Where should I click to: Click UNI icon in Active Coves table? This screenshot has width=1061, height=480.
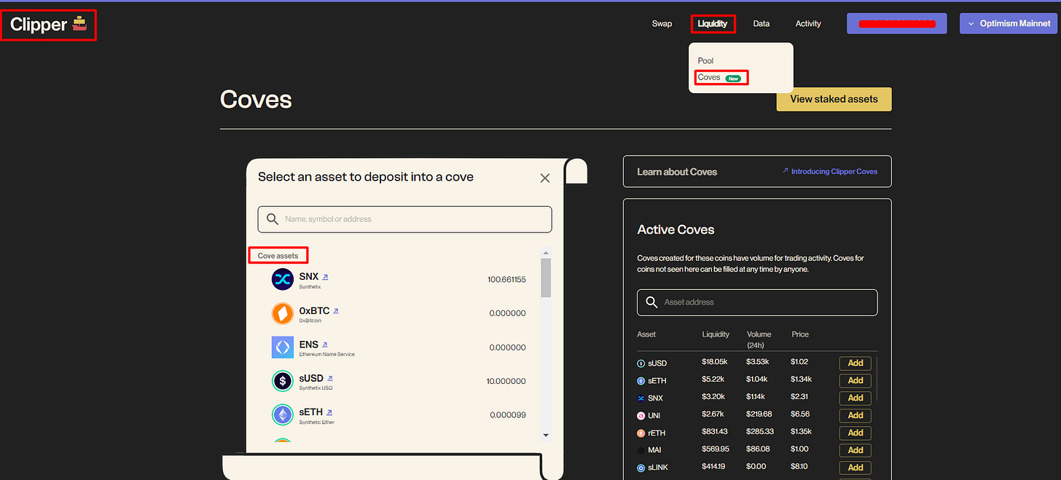coord(641,416)
